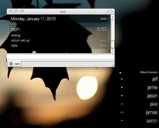159x128 pixels.
Task: Minimize the ron chat window
Action: point(17,12)
